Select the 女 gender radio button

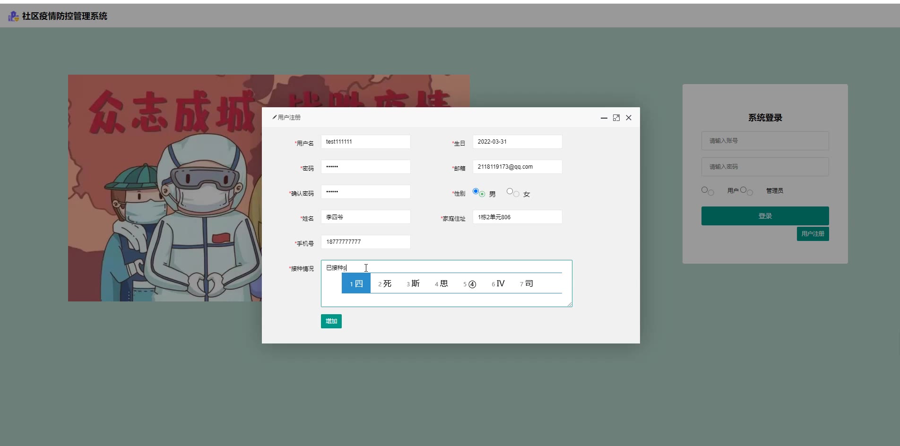point(510,191)
